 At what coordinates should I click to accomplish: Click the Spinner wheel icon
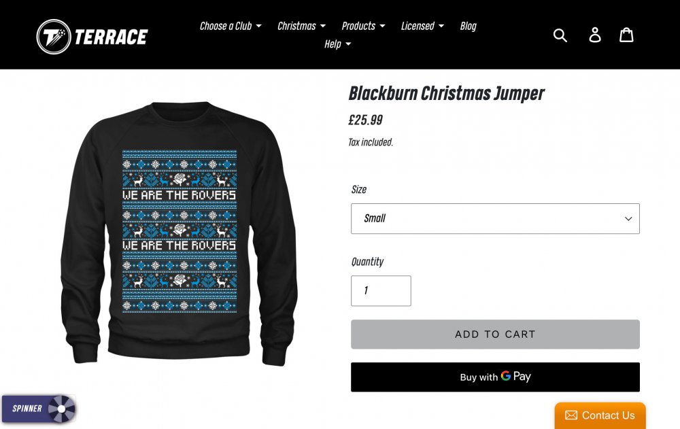[61, 409]
